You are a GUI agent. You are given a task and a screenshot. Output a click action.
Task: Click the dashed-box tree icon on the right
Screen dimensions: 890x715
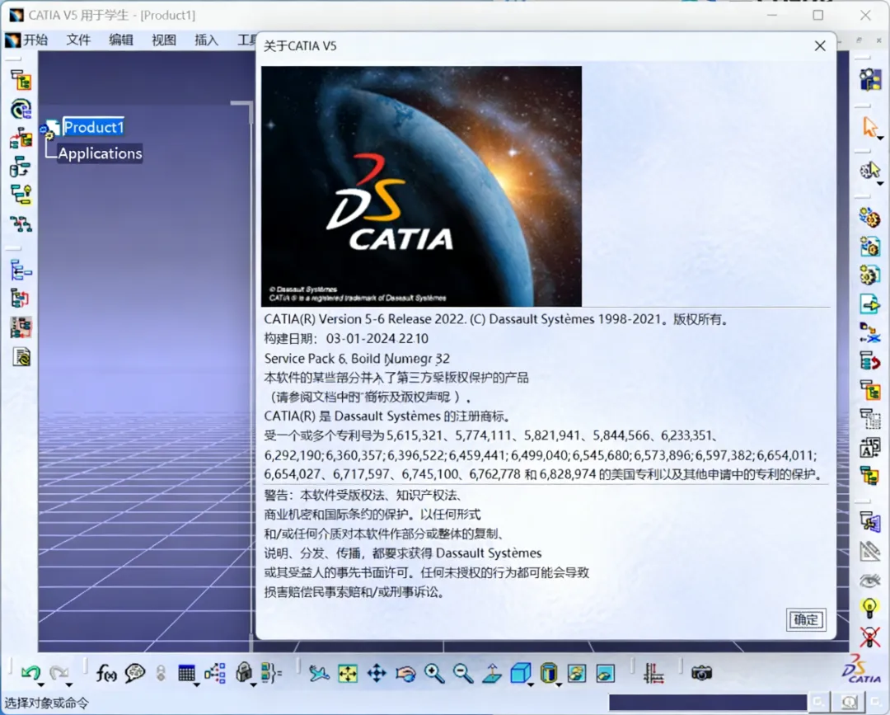click(869, 419)
